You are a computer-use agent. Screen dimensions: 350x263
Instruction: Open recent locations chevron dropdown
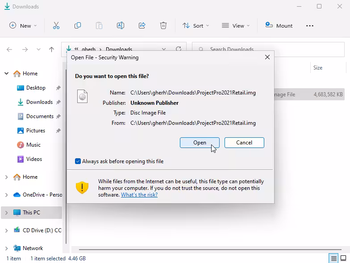pyautogui.click(x=38, y=49)
